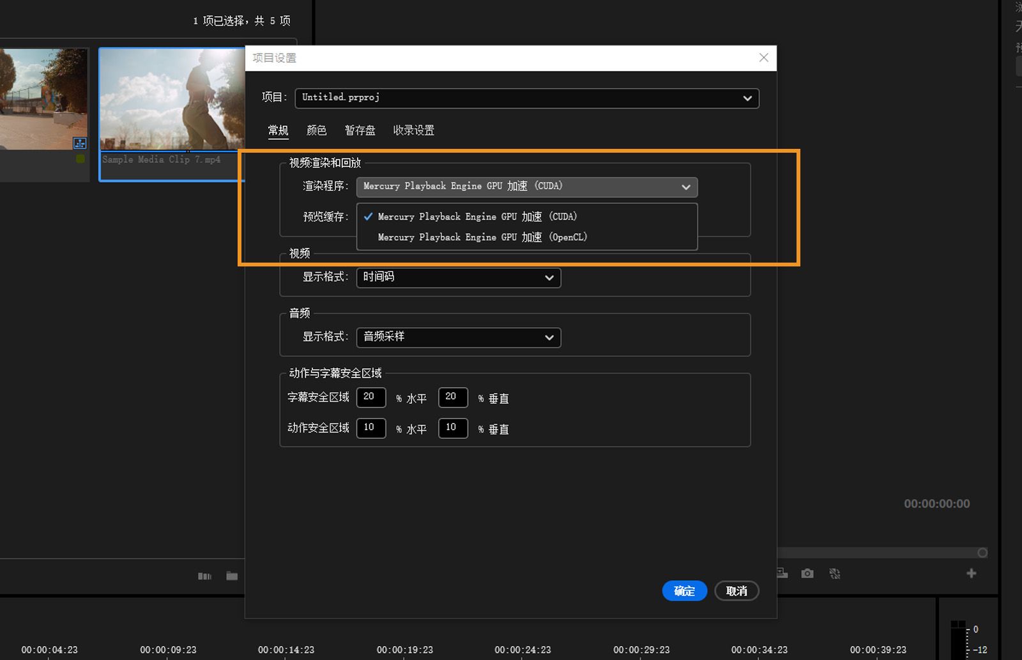Click the monitor zoom scroll bar handle
The image size is (1022, 660).
(x=982, y=553)
